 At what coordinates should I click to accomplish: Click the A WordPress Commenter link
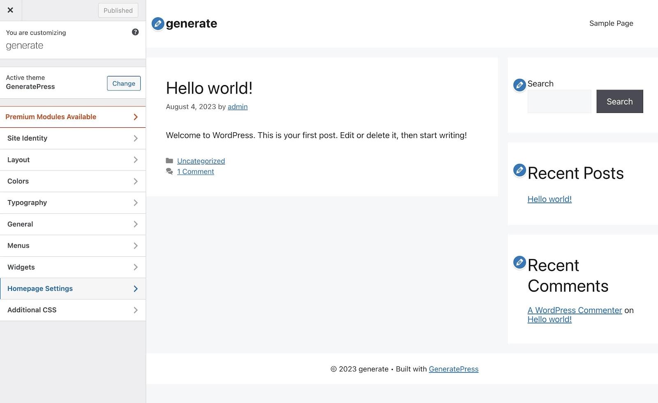pos(575,310)
